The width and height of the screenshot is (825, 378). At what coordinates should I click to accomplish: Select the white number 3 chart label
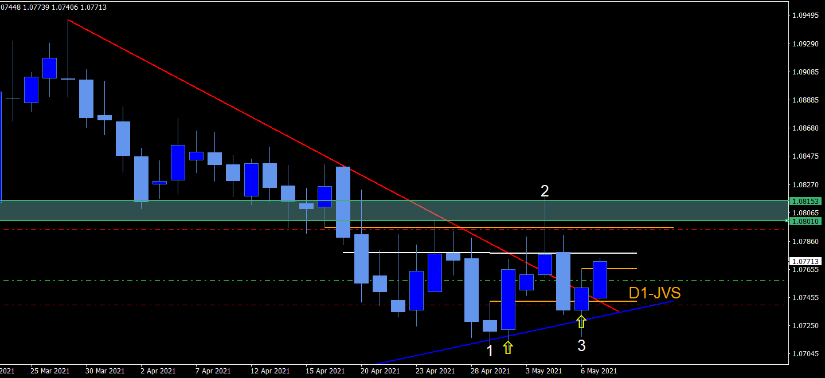click(x=581, y=345)
